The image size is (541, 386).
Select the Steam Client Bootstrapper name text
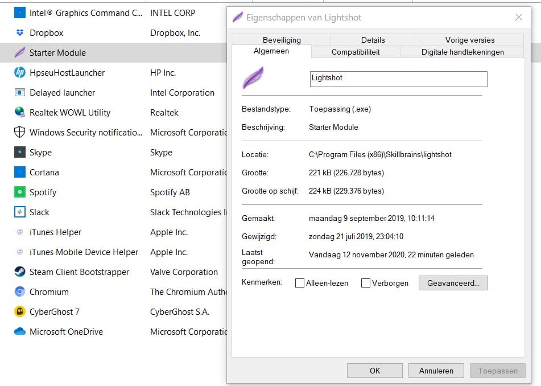[79, 272]
